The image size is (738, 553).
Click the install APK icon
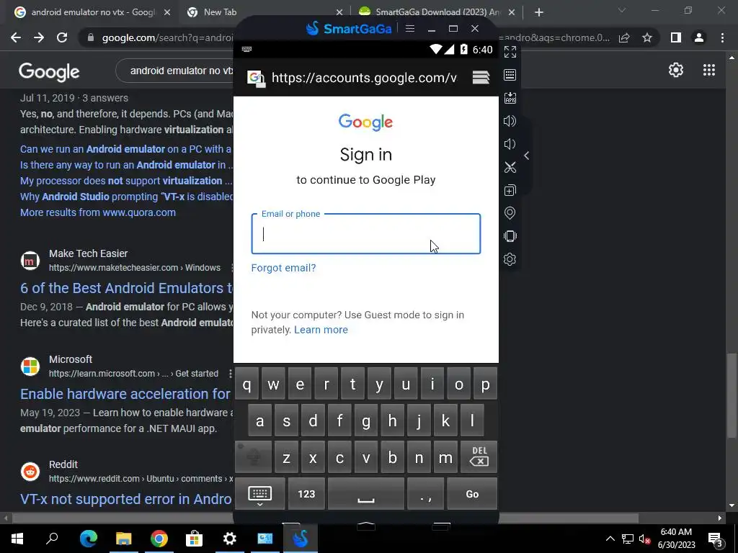coord(510,98)
